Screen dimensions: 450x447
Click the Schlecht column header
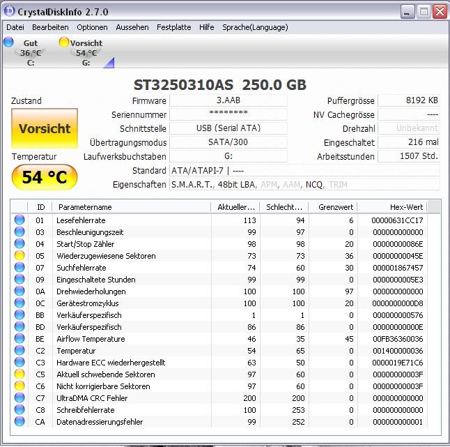pos(284,207)
